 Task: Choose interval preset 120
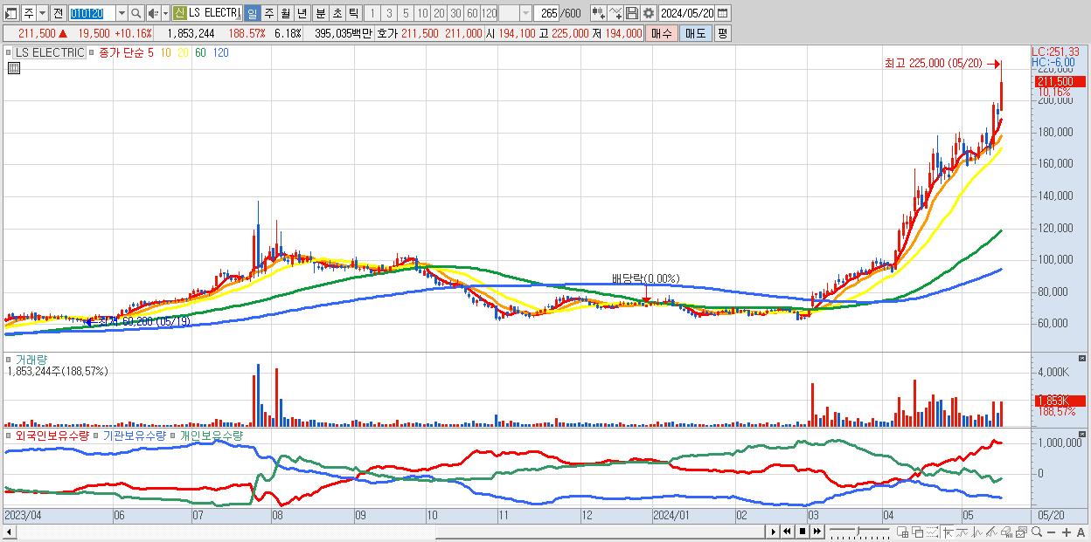(x=490, y=13)
